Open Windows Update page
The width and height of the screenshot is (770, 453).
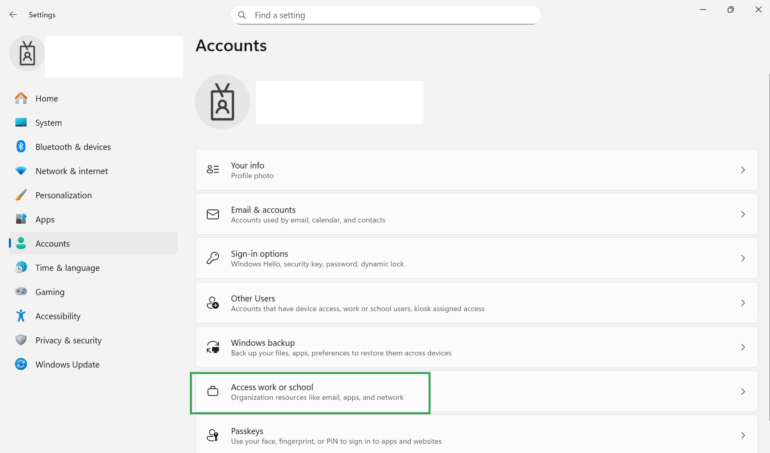(93, 364)
